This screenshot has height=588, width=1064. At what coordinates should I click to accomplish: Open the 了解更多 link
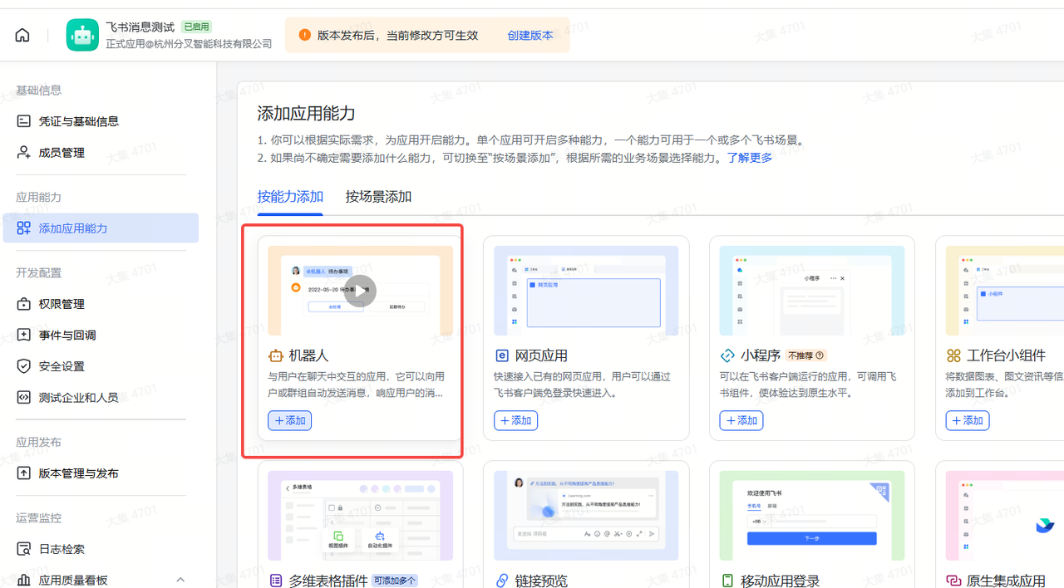pyautogui.click(x=749, y=158)
